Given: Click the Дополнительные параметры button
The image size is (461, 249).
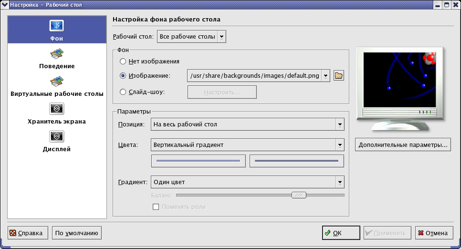Looking at the screenshot, I should tap(403, 145).
